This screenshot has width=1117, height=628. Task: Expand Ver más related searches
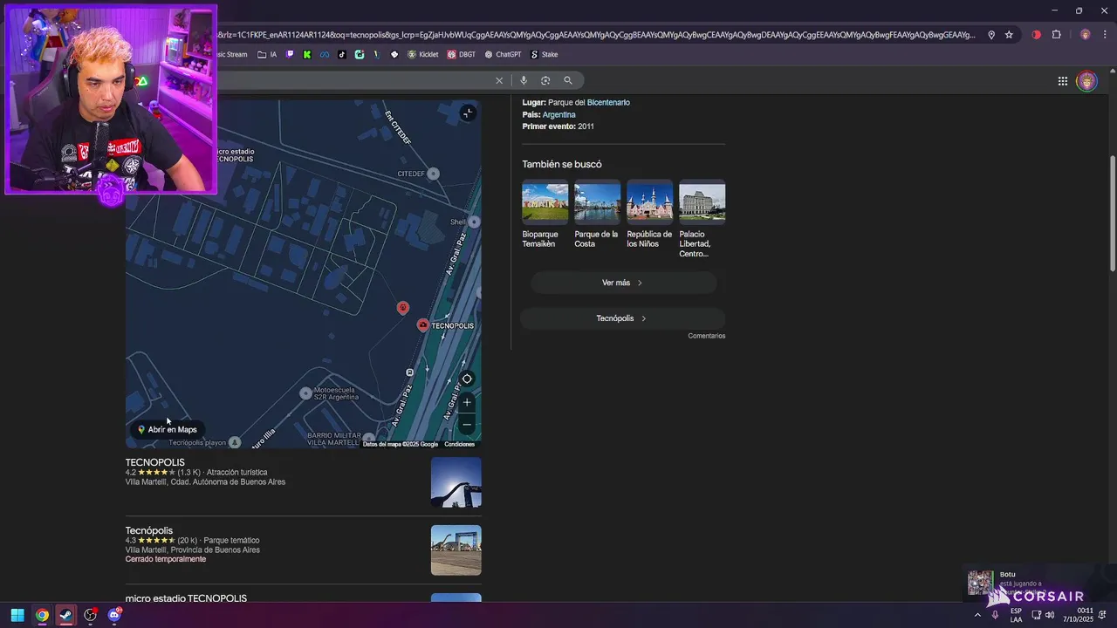tap(623, 283)
